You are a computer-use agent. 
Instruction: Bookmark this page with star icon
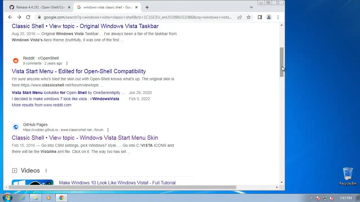[x=249, y=17]
